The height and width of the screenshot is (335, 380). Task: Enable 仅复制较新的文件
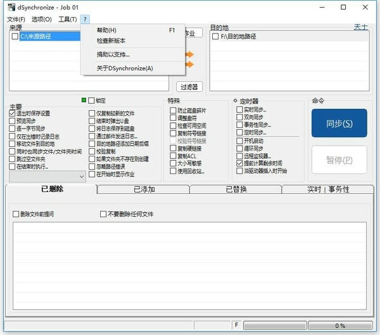tap(92, 113)
